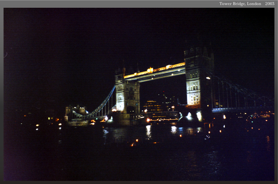Click the "2003" year text
278x184 pixels.
(x=270, y=4)
